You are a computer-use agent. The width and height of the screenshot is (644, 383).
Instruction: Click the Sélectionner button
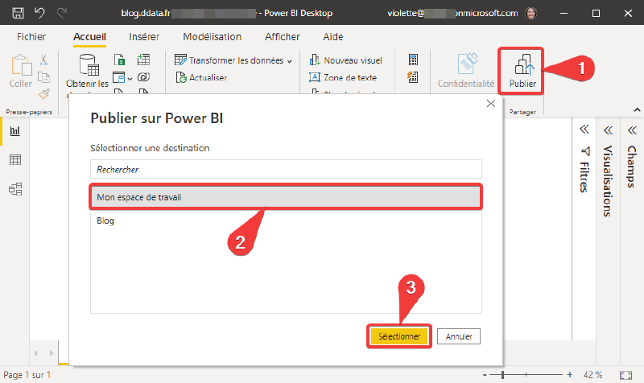point(399,336)
